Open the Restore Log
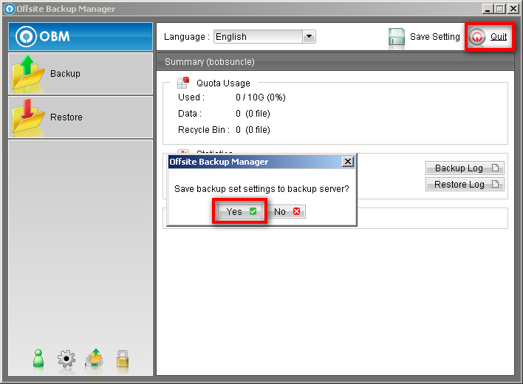The height and width of the screenshot is (384, 523). pyautogui.click(x=465, y=185)
